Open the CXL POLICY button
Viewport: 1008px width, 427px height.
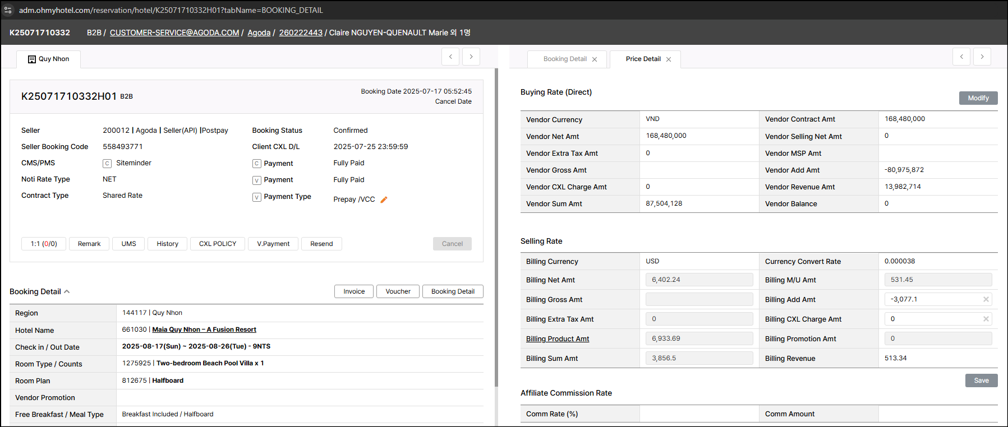coord(218,244)
